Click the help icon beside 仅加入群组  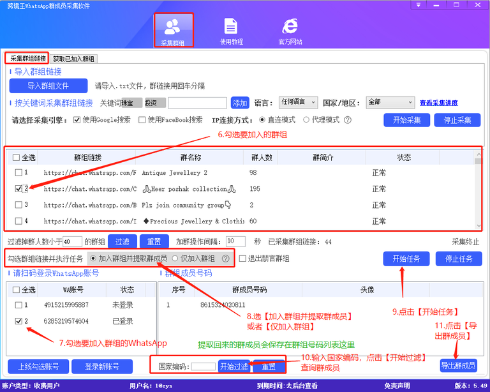click(226, 259)
